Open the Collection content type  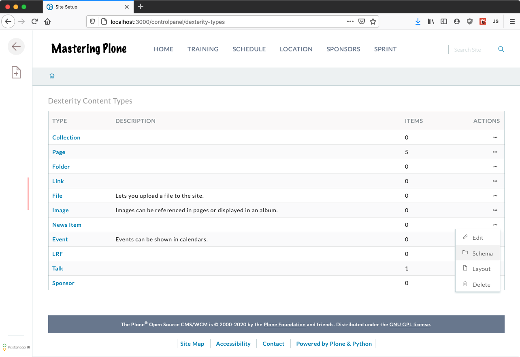66,137
